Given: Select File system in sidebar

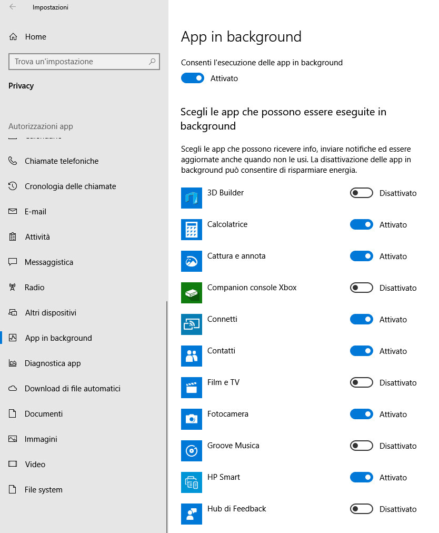Looking at the screenshot, I should 83,489.
